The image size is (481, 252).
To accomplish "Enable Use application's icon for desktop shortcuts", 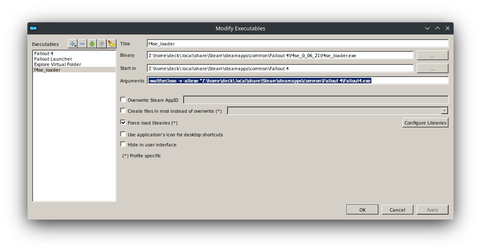I will pyautogui.click(x=123, y=134).
